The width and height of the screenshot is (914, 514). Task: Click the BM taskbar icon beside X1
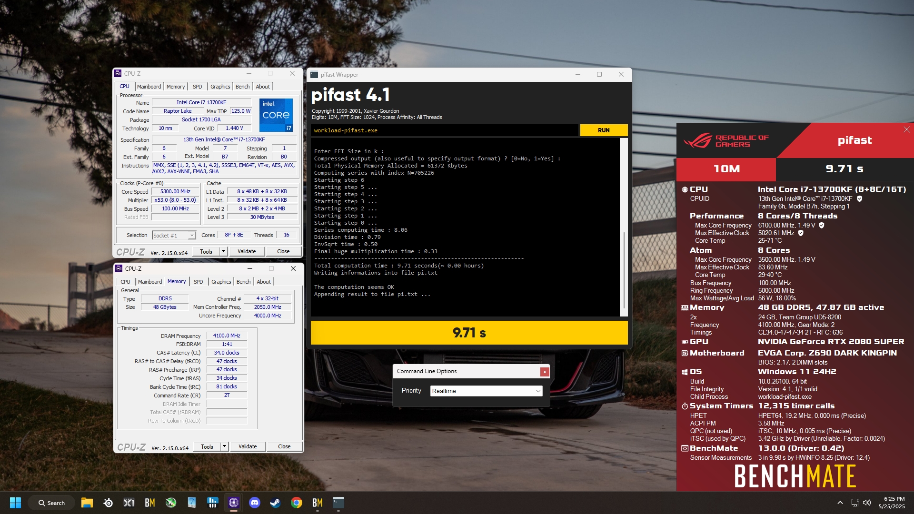[x=150, y=503]
